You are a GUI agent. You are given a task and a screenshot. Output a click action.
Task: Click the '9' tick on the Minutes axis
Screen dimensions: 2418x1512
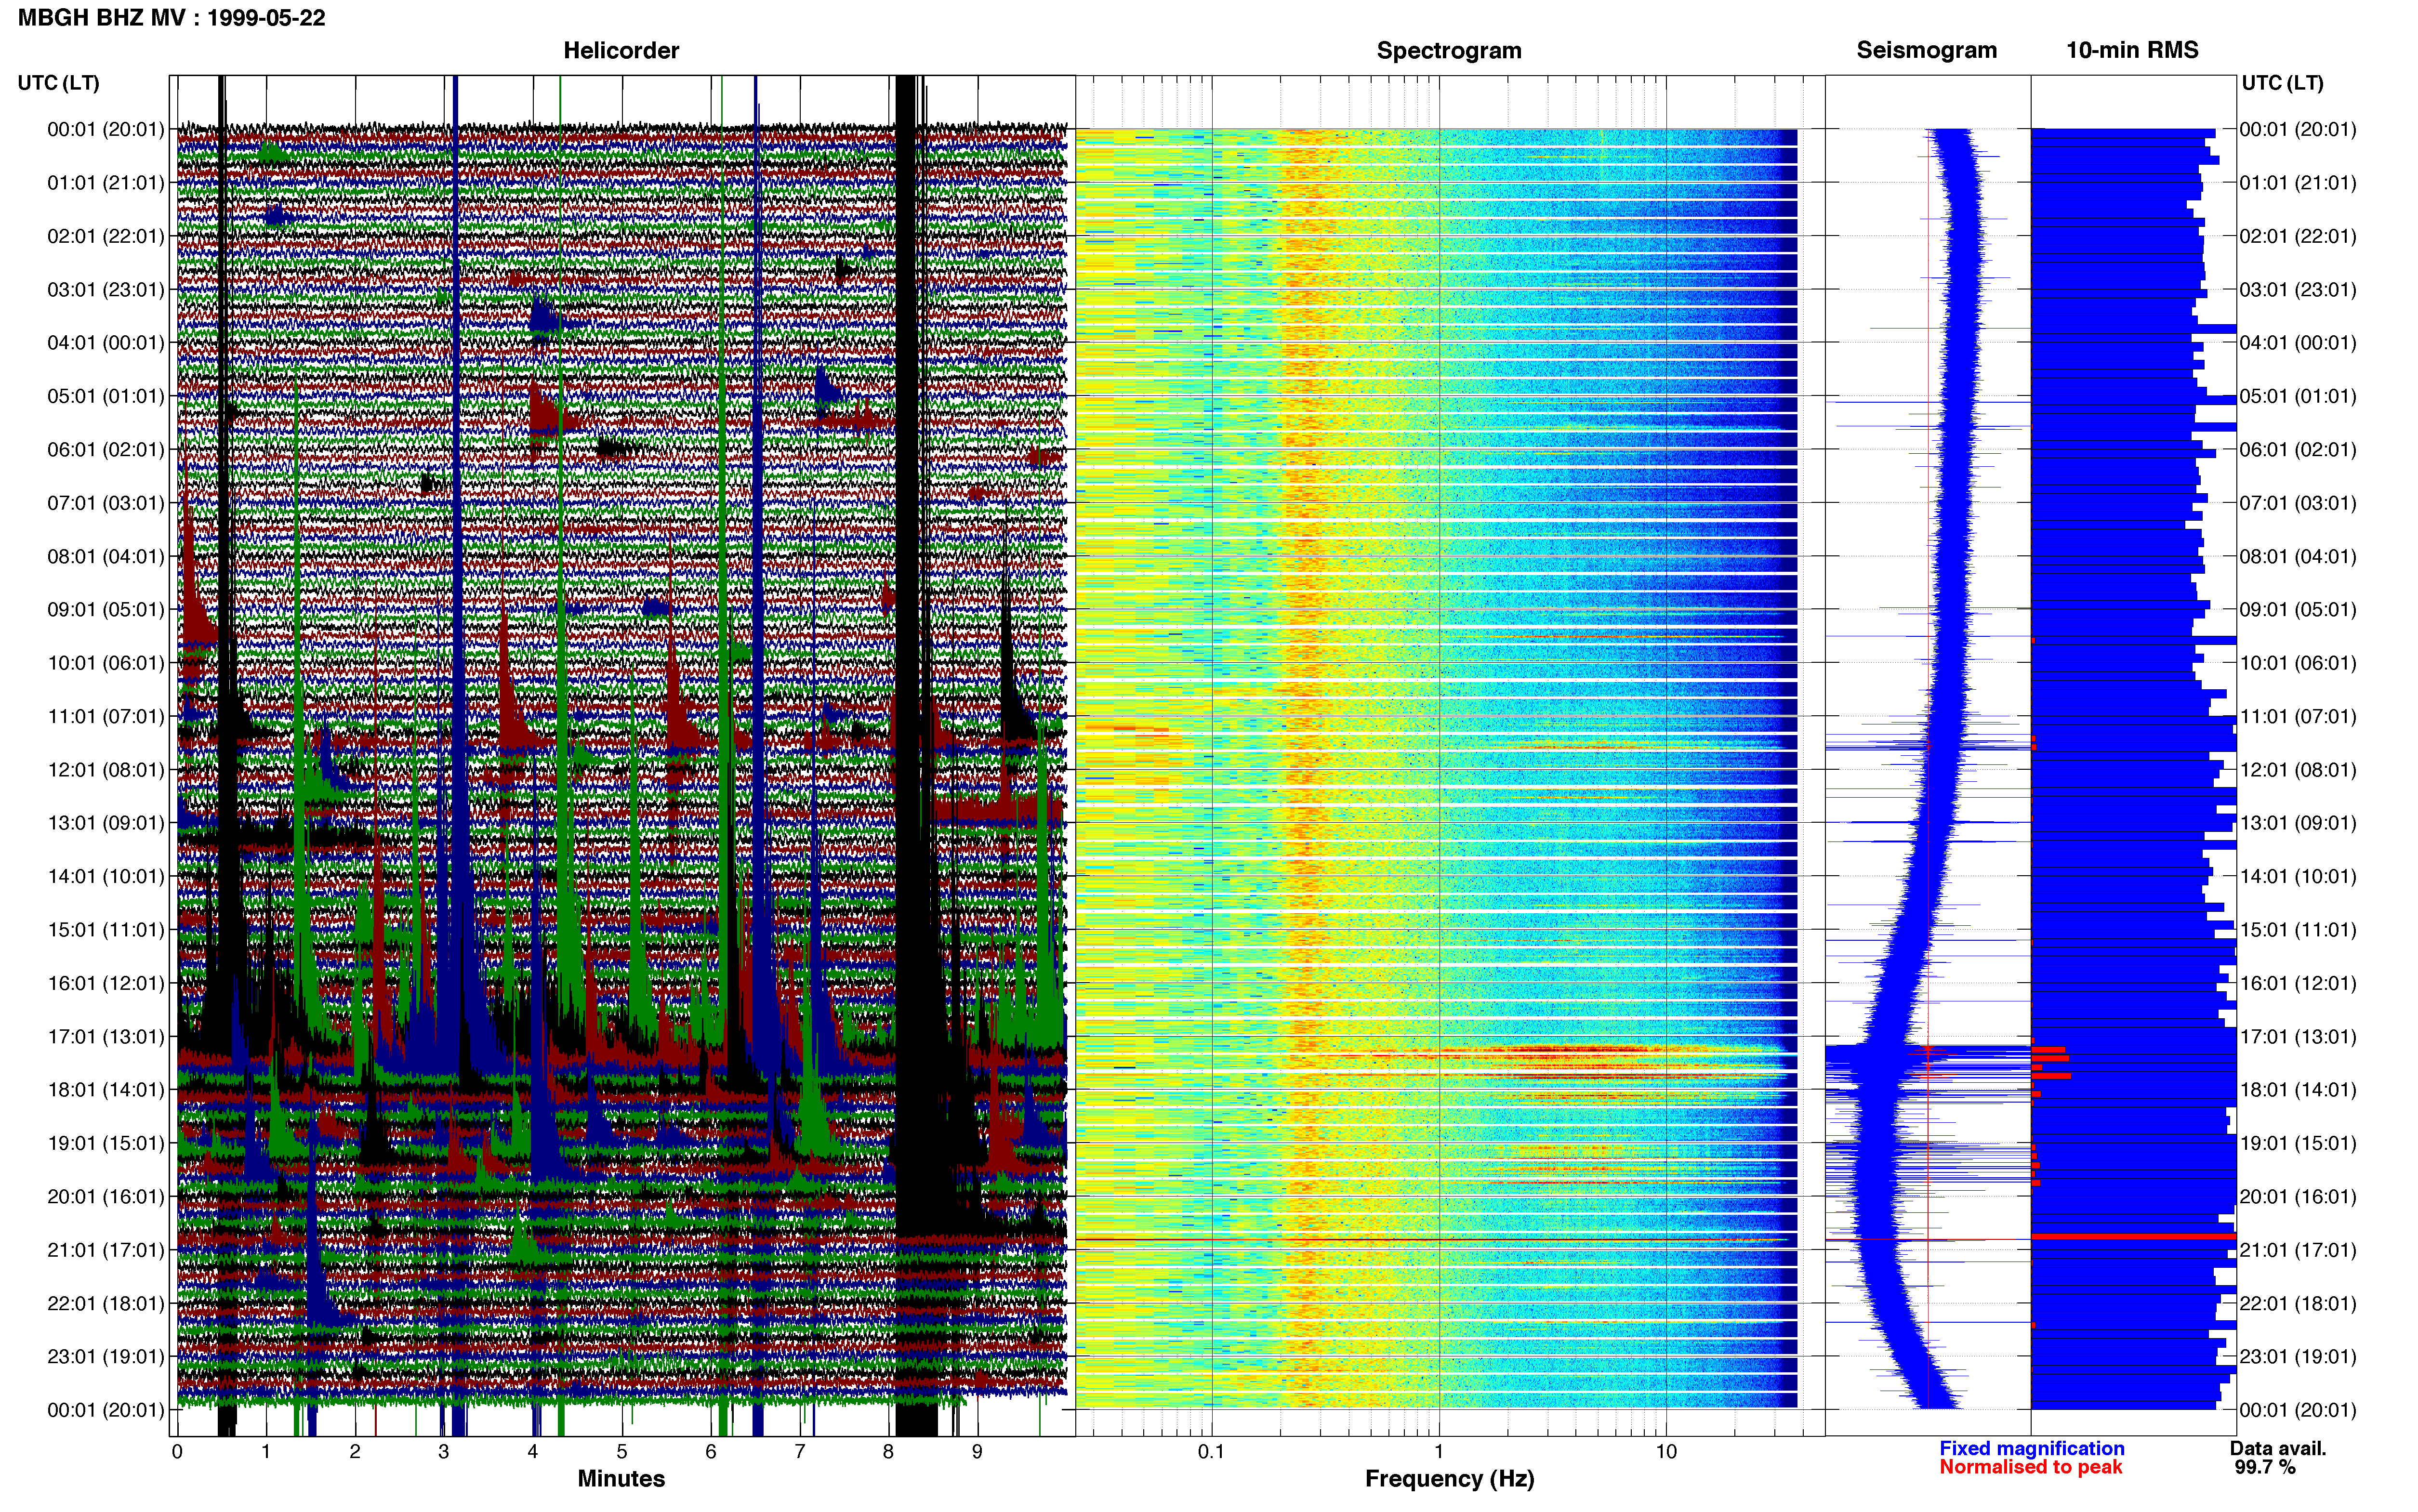977,1452
